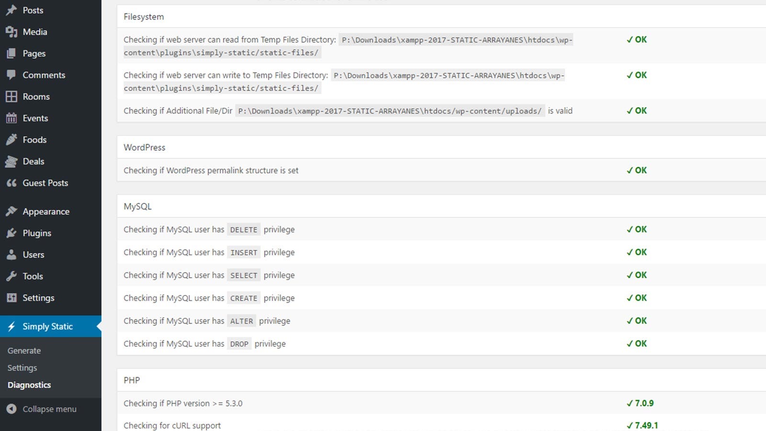Select the Foods icon
Image resolution: width=766 pixels, height=431 pixels.
click(11, 139)
